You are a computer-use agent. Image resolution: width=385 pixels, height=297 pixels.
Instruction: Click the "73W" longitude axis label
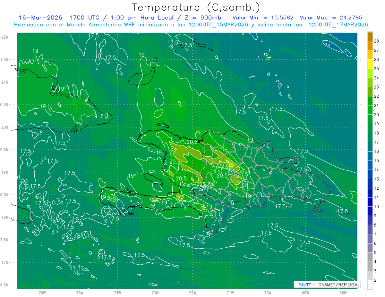click(155, 293)
